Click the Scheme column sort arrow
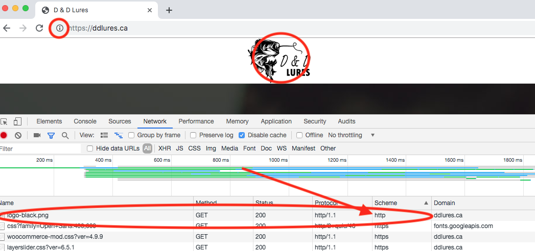Viewport: 535px width, 251px height. 426,203
